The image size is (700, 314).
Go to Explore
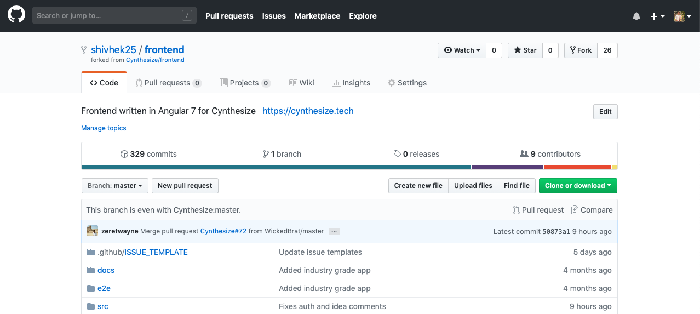click(363, 16)
